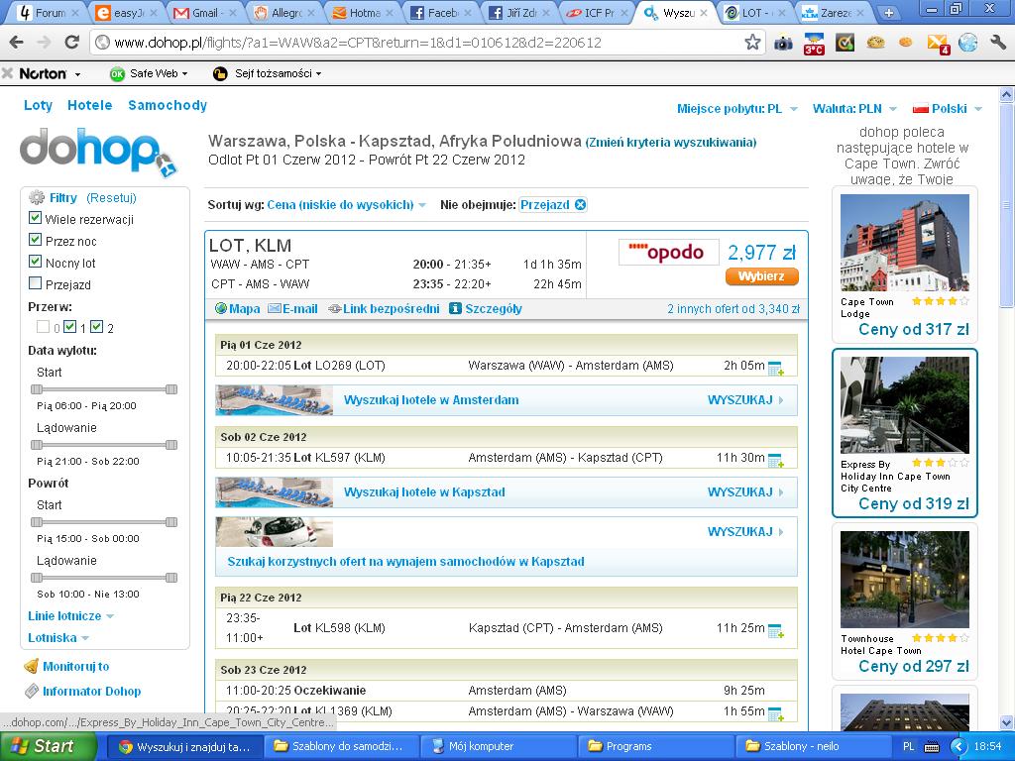Open the Hotele navigation tab
The height and width of the screenshot is (761, 1015).
[x=90, y=105]
